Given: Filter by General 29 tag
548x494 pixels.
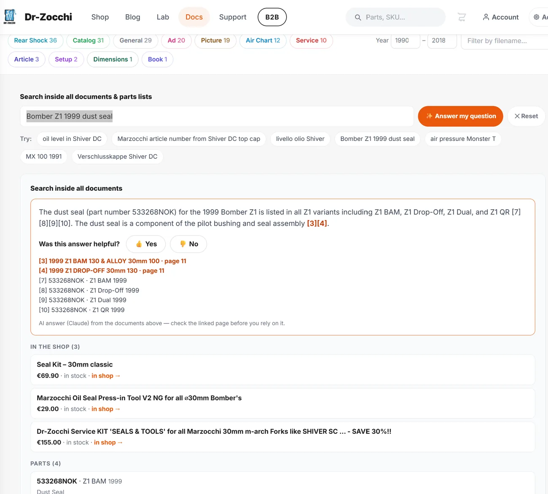Looking at the screenshot, I should [x=135, y=40].
